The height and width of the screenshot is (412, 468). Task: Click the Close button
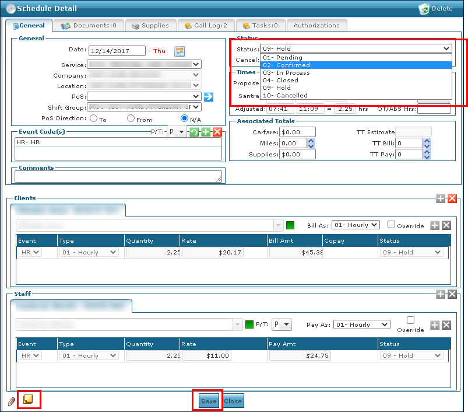[x=233, y=401]
